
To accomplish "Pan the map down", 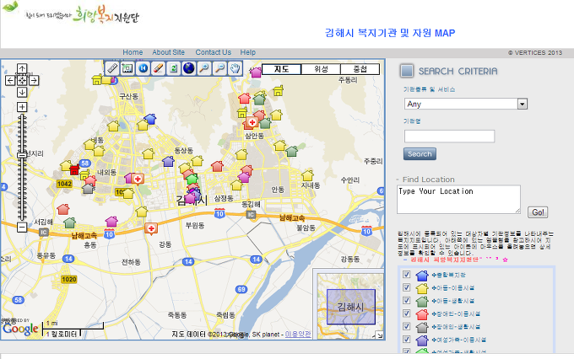I will [22, 92].
